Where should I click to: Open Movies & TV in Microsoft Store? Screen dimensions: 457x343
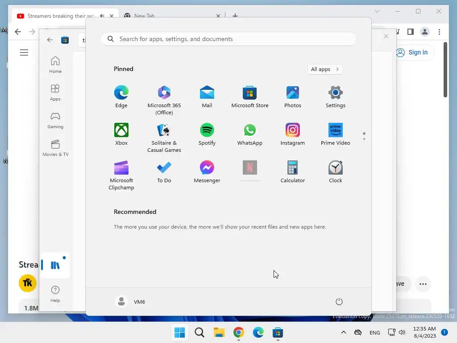[x=55, y=148]
